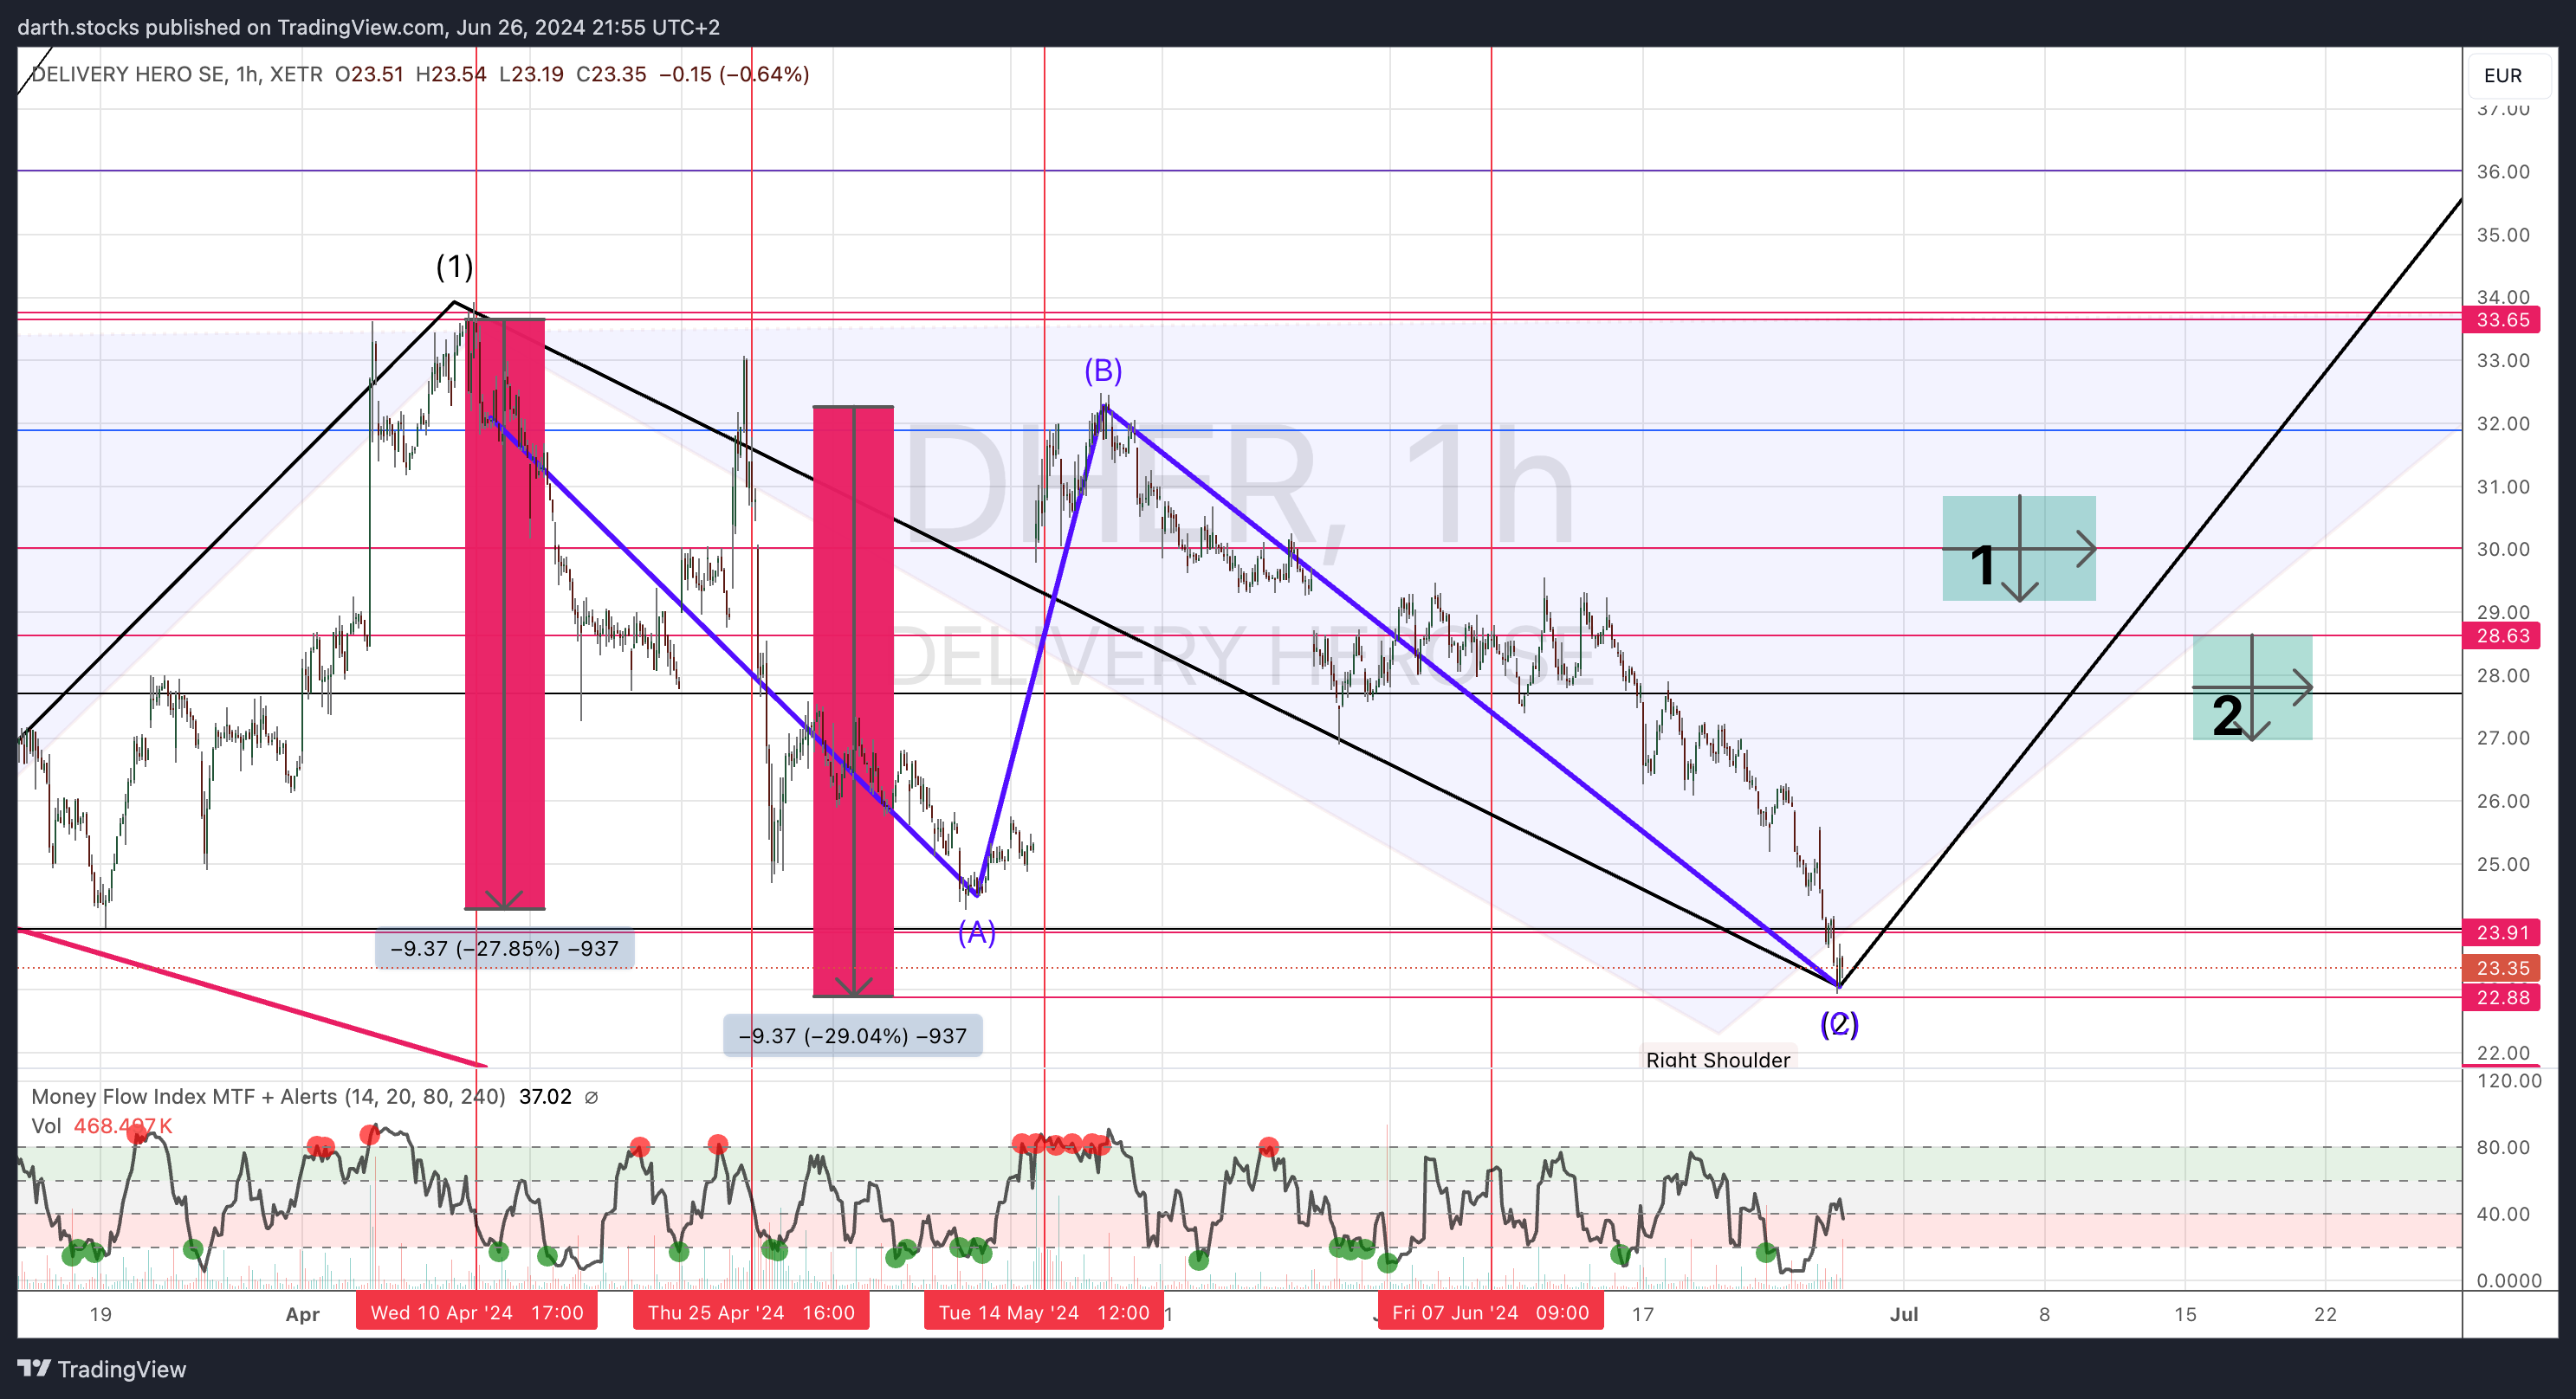Click the 26.00 price axis label
The image size is (2576, 1399).
pyautogui.click(x=2502, y=802)
